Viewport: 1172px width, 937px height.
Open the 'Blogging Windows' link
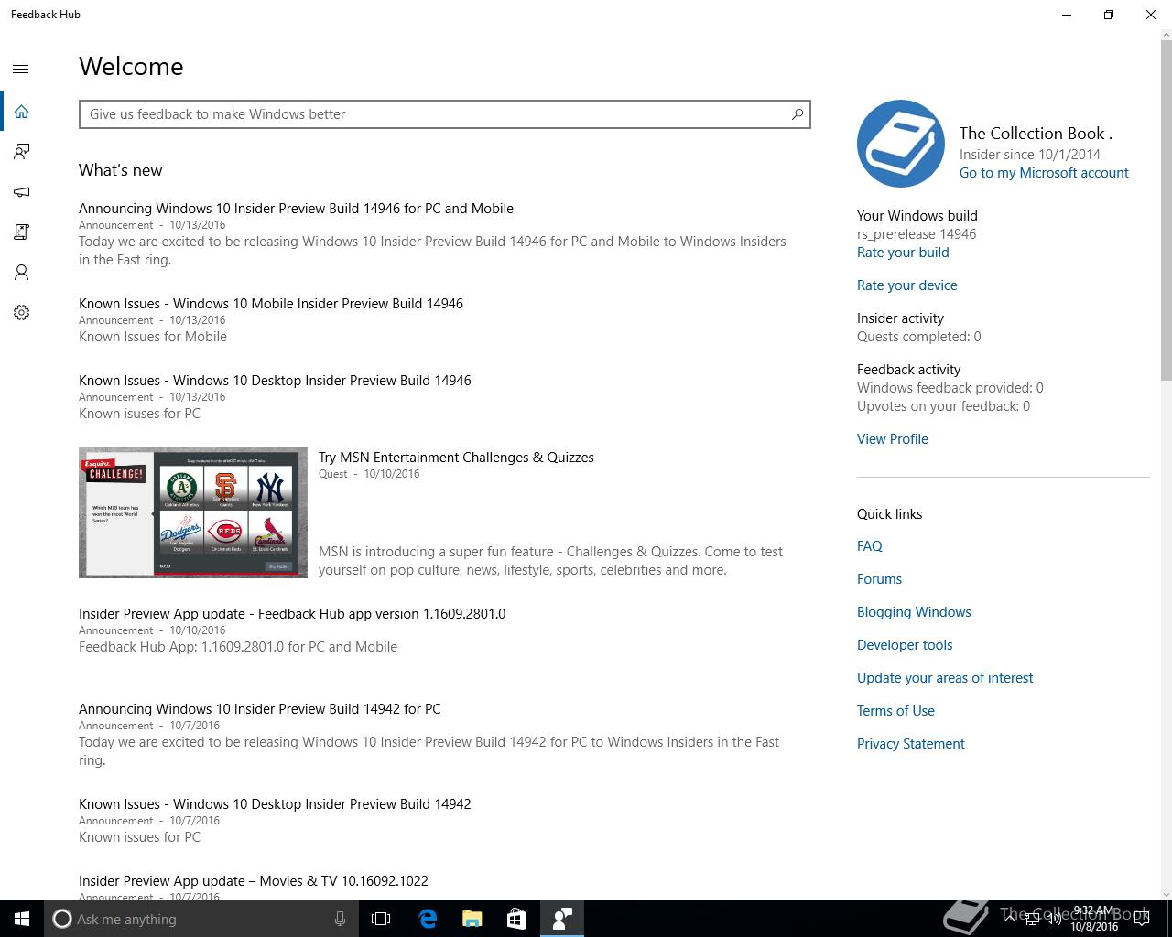click(x=914, y=612)
